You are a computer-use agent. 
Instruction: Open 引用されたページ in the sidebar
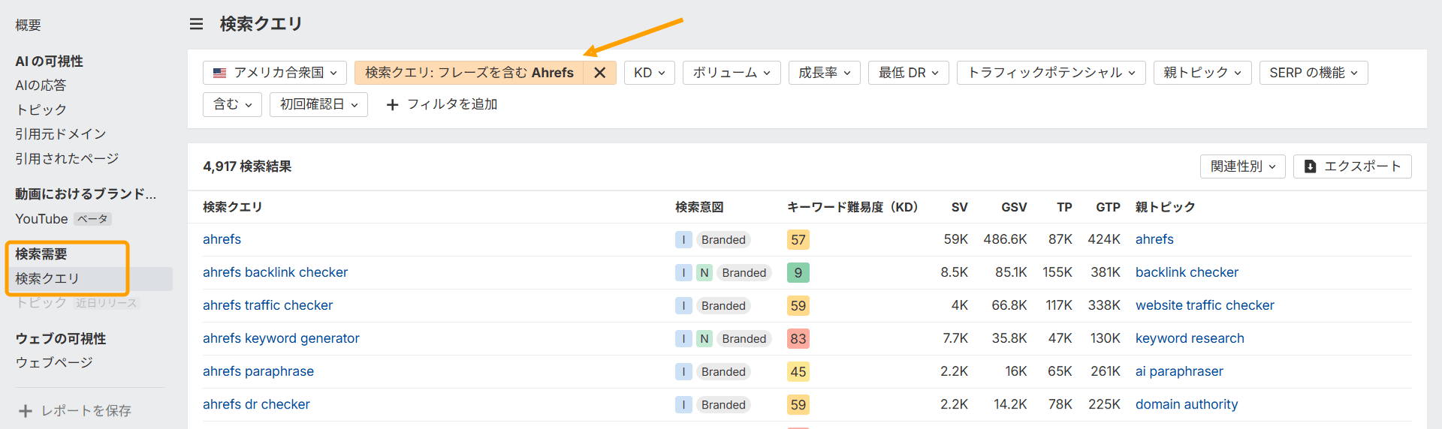click(67, 158)
